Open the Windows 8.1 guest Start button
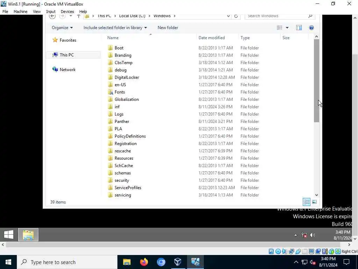 [x=9, y=235]
